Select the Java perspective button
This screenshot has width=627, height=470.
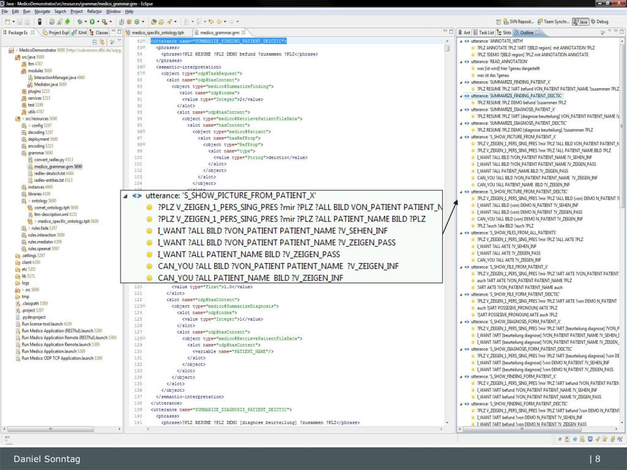pos(580,21)
